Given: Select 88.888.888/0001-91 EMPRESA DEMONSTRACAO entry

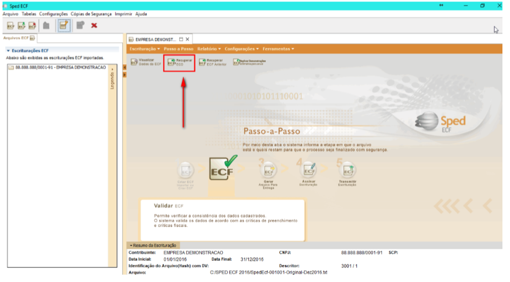Looking at the screenshot, I should [x=57, y=67].
